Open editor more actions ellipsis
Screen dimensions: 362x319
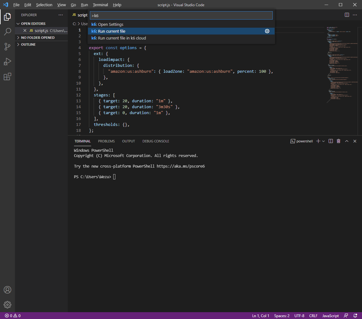(x=355, y=15)
